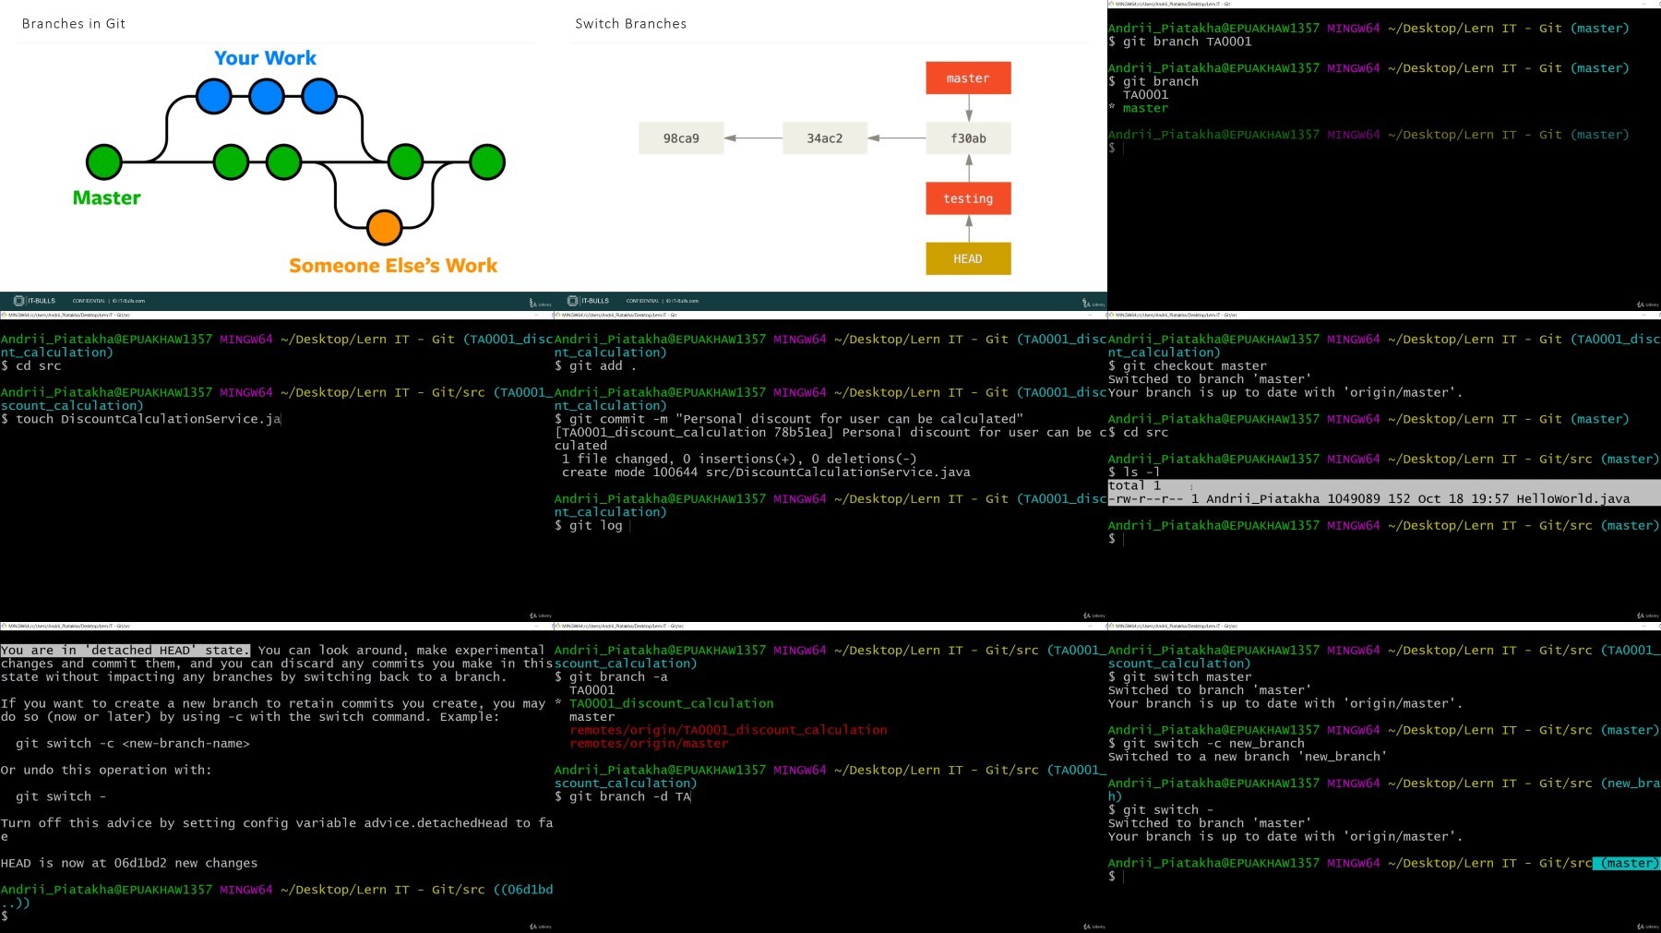The width and height of the screenshot is (1661, 933).
Task: Click the 'Branches in Git' slide title
Action: (x=74, y=24)
